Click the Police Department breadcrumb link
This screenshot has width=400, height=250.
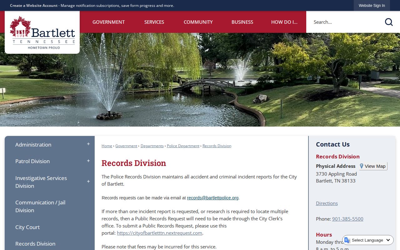click(183, 146)
